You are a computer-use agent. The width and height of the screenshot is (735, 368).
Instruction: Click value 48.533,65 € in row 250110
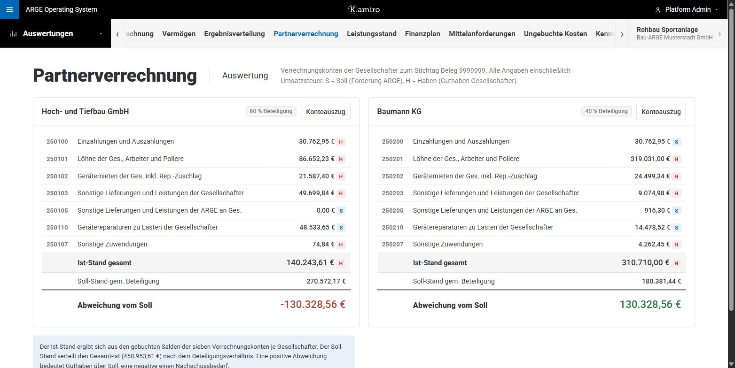[317, 227]
